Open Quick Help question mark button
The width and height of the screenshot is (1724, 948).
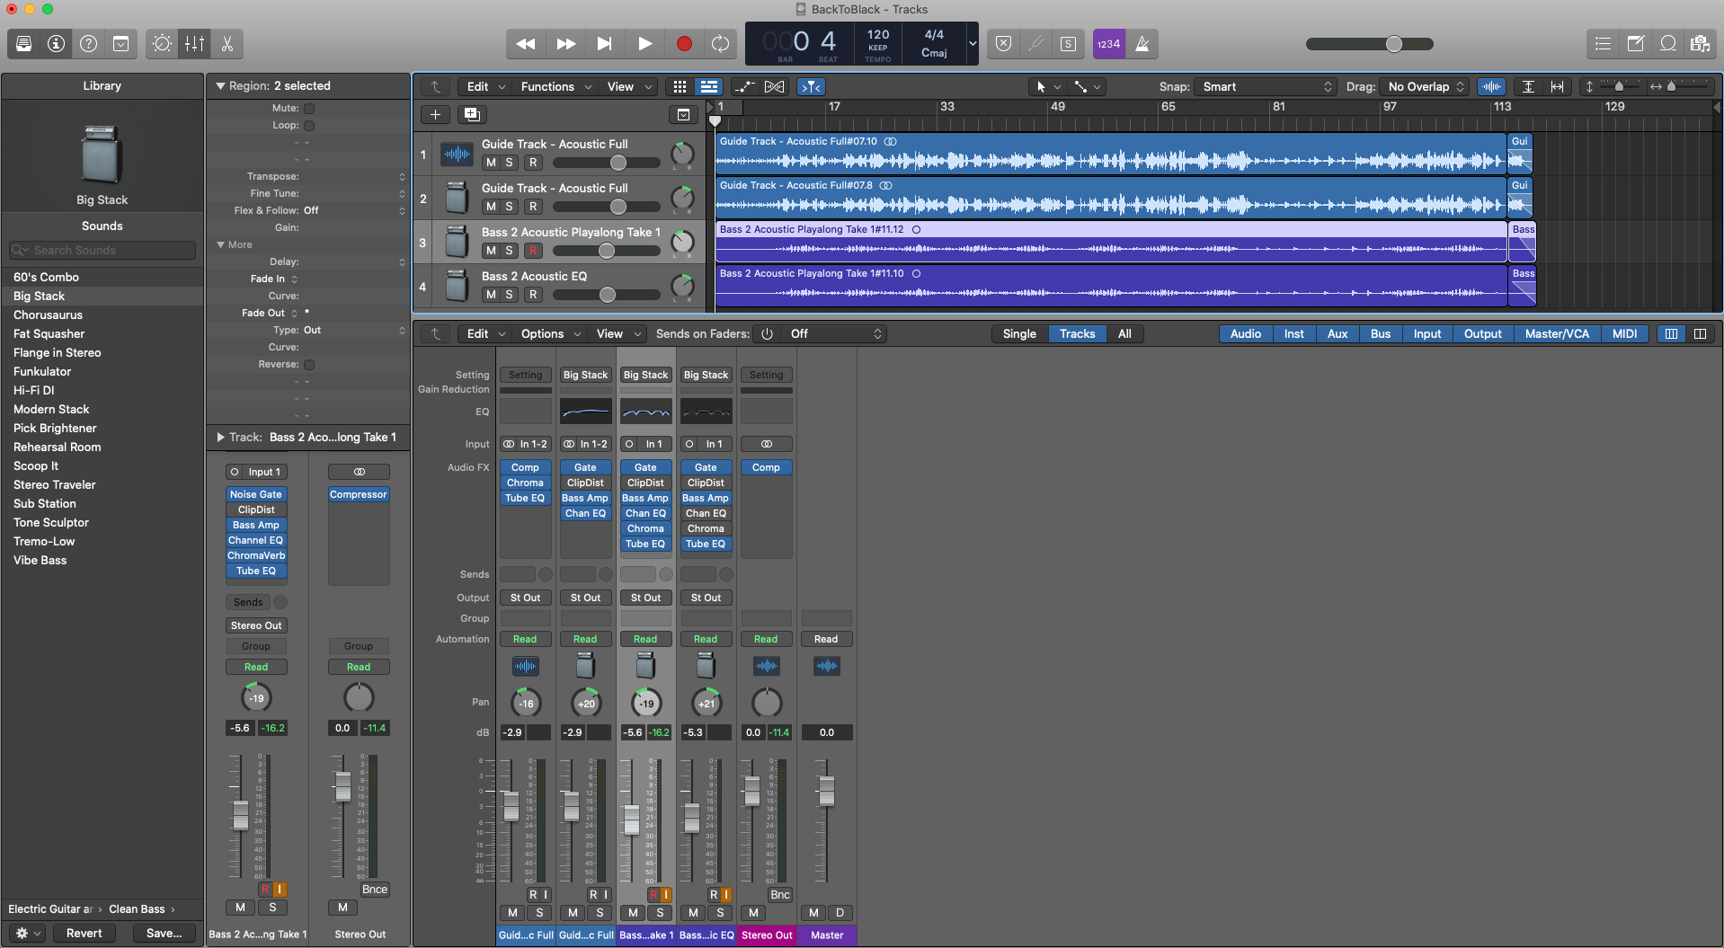89,43
